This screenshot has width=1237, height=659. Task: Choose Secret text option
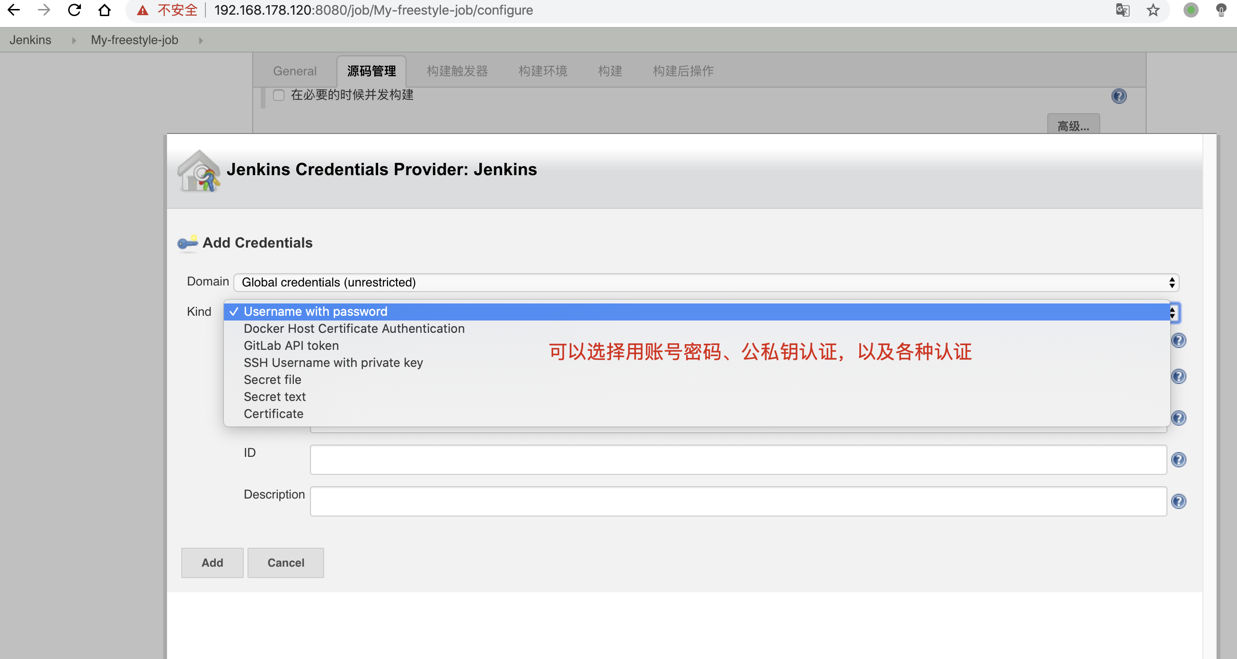[x=696, y=397]
